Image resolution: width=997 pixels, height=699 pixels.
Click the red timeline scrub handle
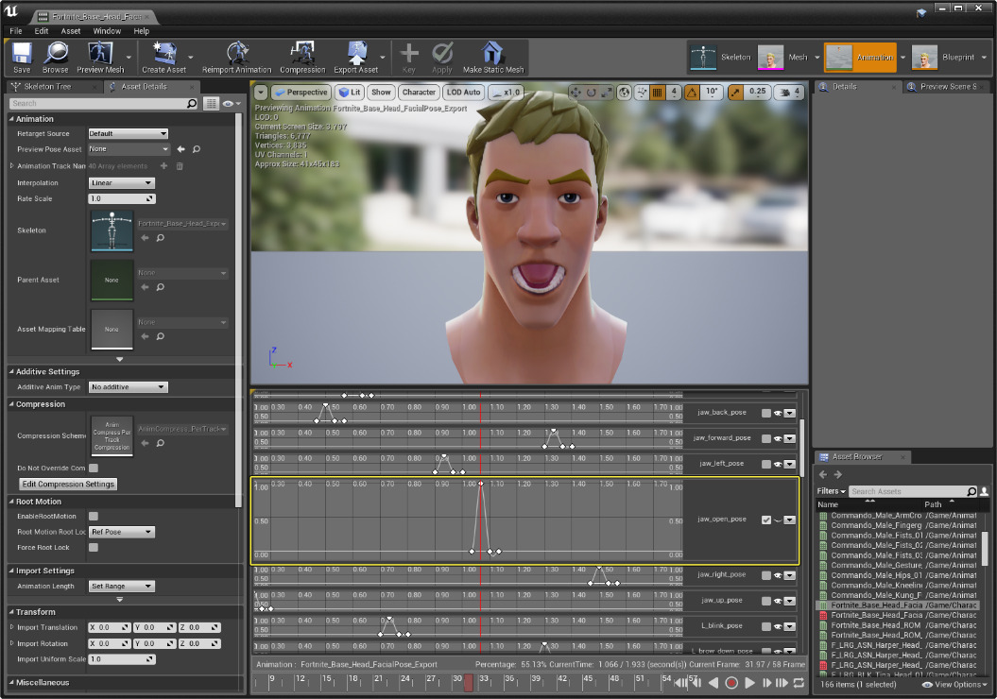click(468, 682)
